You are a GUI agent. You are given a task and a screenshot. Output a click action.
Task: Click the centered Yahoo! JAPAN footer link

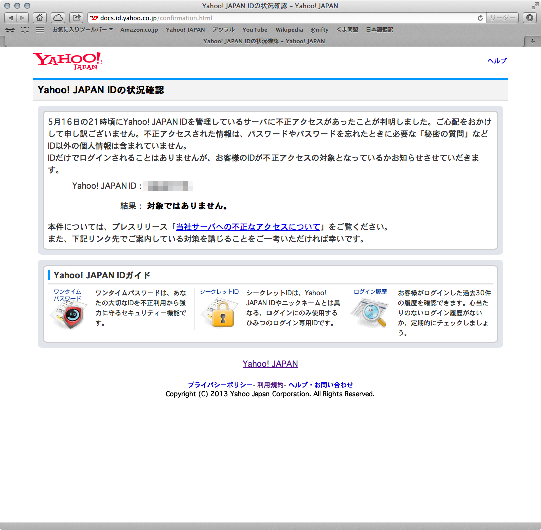(x=270, y=364)
